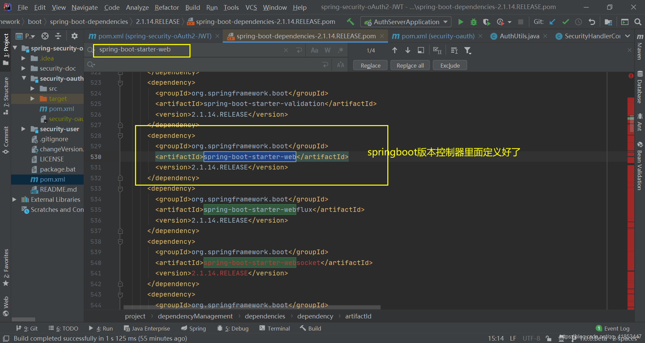Click Project panel horizontal scrollbar
Screen dimensions: 645x343
pos(24,319)
